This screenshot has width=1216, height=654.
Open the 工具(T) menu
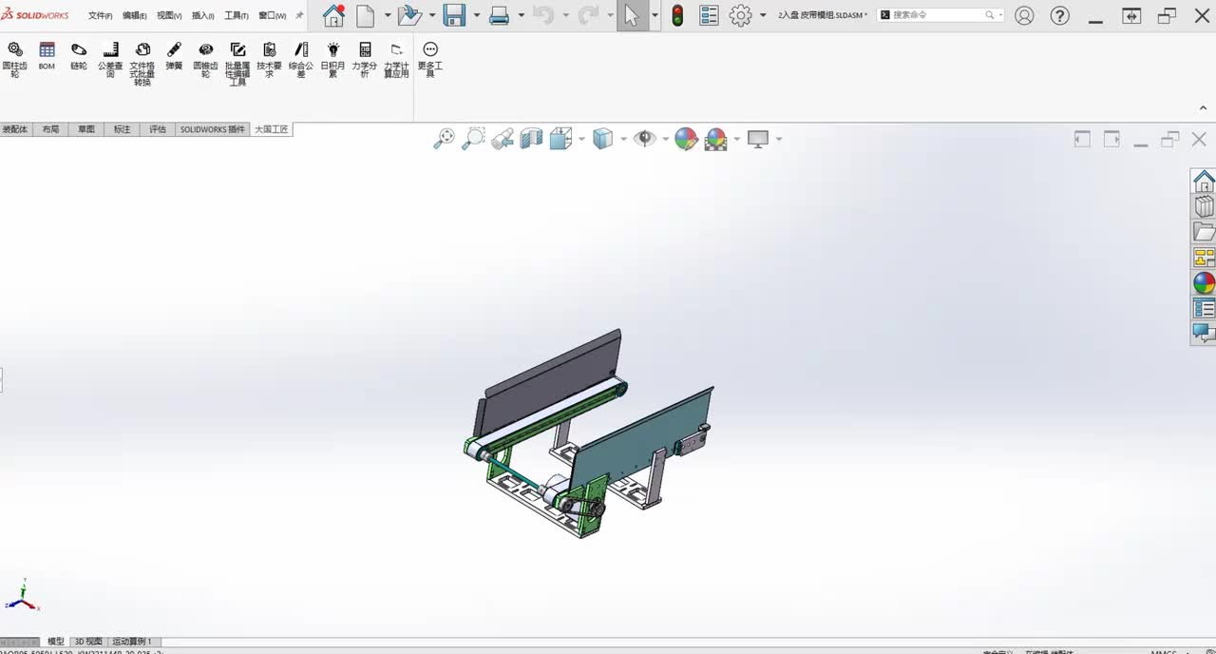tap(236, 15)
